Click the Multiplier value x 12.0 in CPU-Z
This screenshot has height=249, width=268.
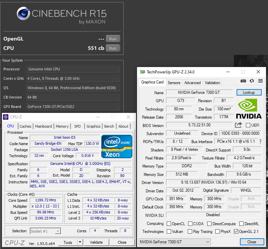[x=46, y=206]
